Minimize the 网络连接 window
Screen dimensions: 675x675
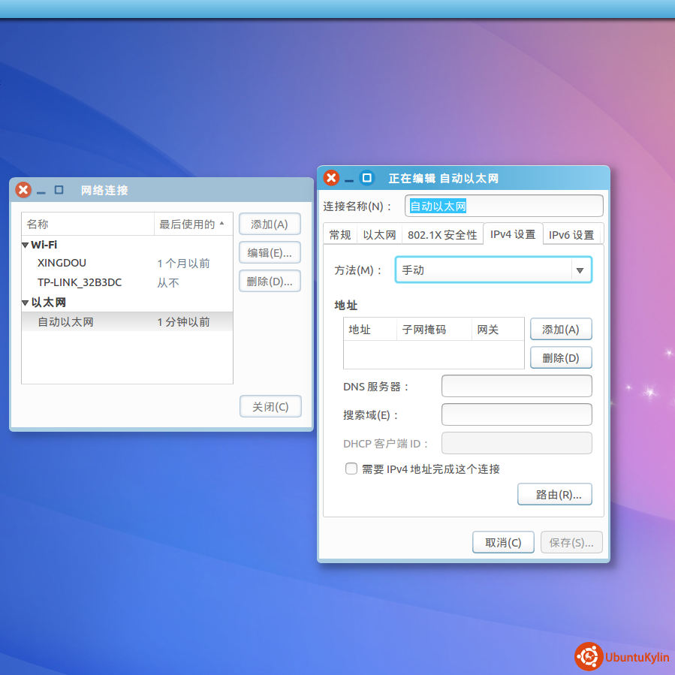tap(41, 191)
